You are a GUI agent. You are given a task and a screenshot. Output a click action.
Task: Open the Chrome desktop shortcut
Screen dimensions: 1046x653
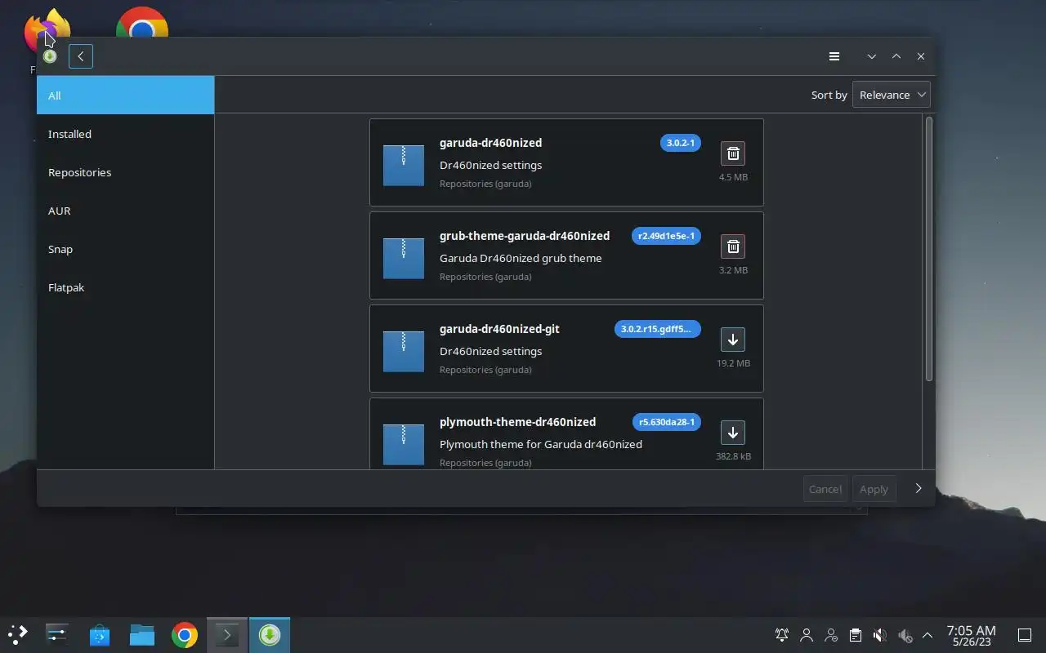(x=142, y=24)
